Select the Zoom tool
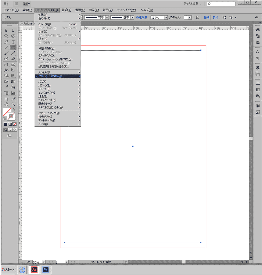The height and width of the screenshot is (275, 262). [13, 104]
